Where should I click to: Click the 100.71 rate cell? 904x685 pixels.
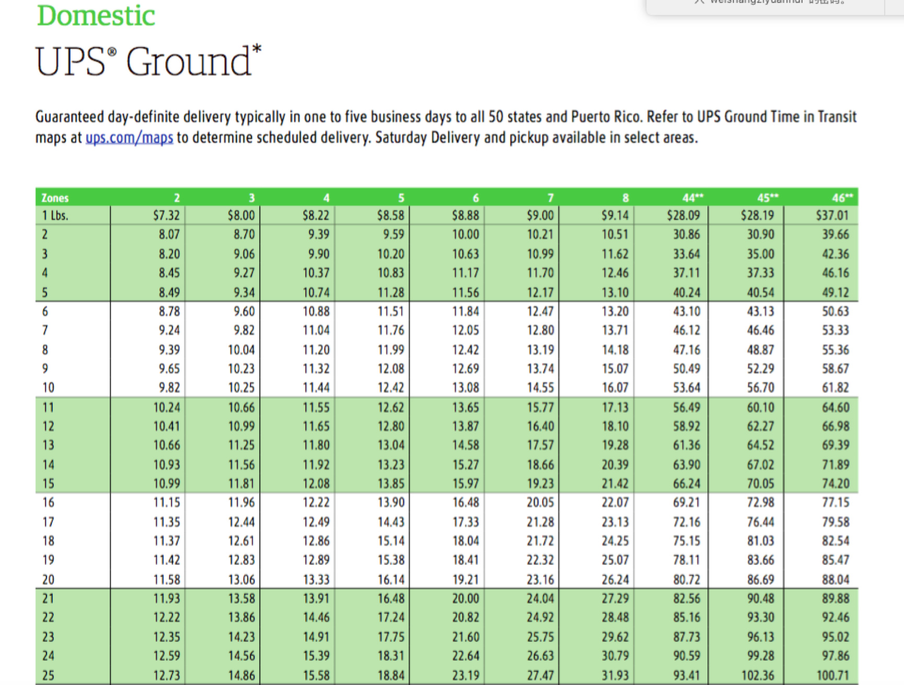[832, 675]
